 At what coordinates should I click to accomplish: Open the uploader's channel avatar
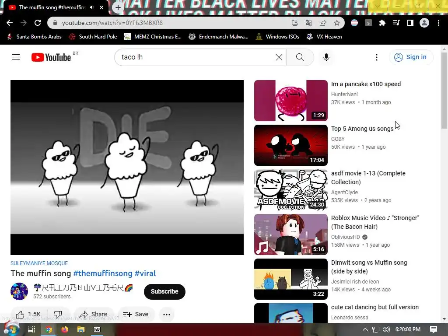point(19,291)
